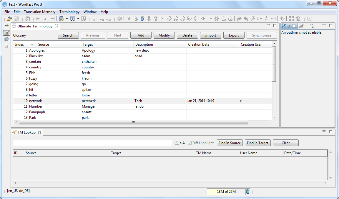Image resolution: width=339 pixels, height=199 pixels.
Task: Show the hidden views list (»3)
Action: coord(312,26)
